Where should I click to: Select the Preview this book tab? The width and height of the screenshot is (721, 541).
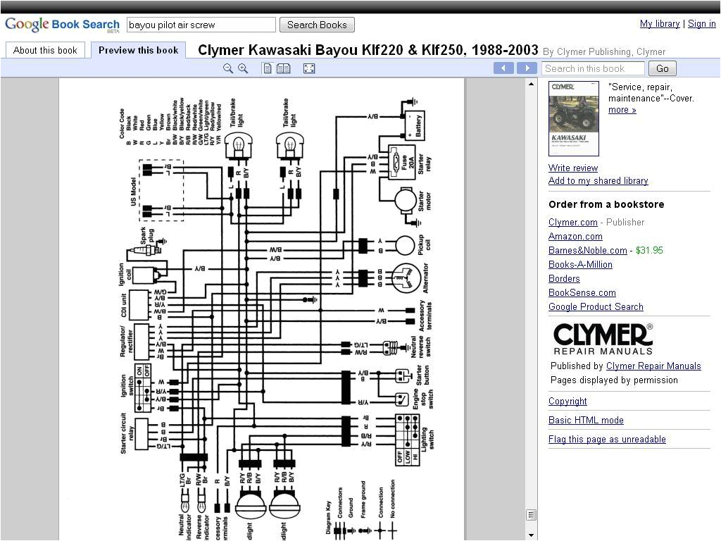click(x=138, y=49)
